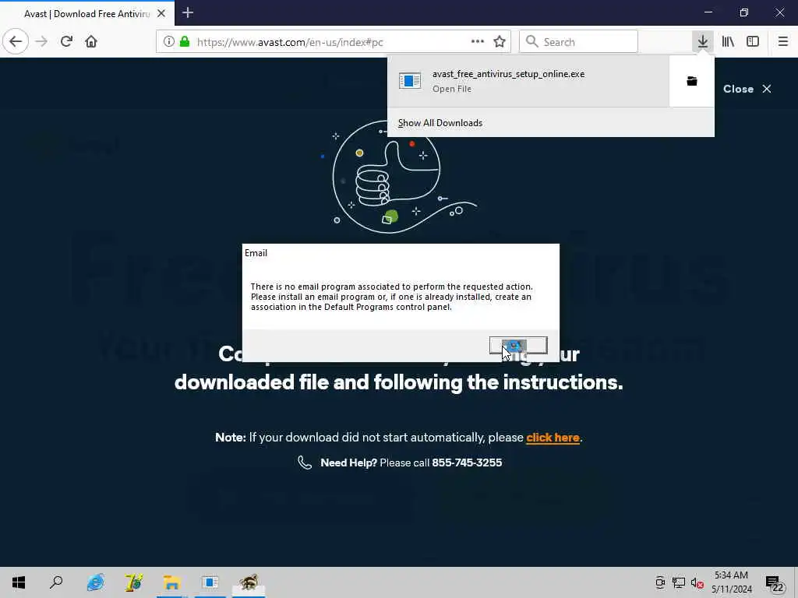
Task: Click the URL address bar text
Action: (290, 42)
